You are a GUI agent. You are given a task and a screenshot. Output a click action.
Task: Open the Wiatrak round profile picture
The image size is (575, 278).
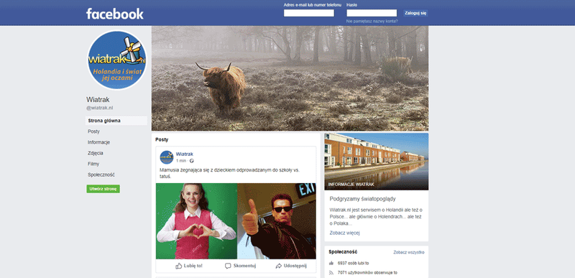point(117,60)
